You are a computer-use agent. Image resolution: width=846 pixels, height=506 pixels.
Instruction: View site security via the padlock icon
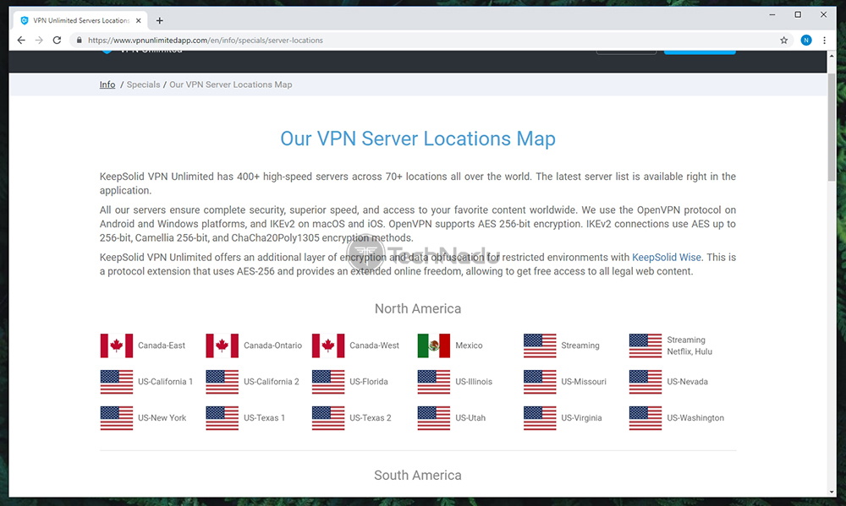[x=80, y=40]
